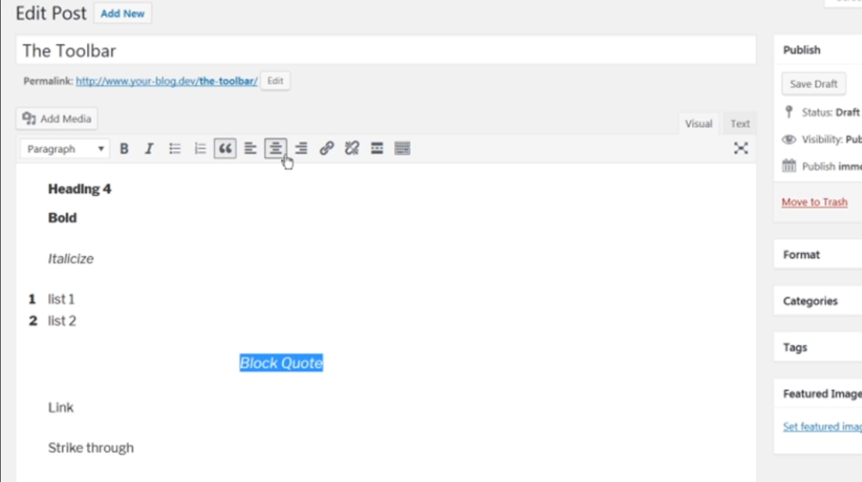Click the Save Draft button
This screenshot has width=862, height=482.
(814, 84)
